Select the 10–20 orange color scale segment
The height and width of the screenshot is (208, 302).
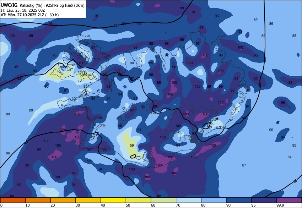tap(38, 200)
